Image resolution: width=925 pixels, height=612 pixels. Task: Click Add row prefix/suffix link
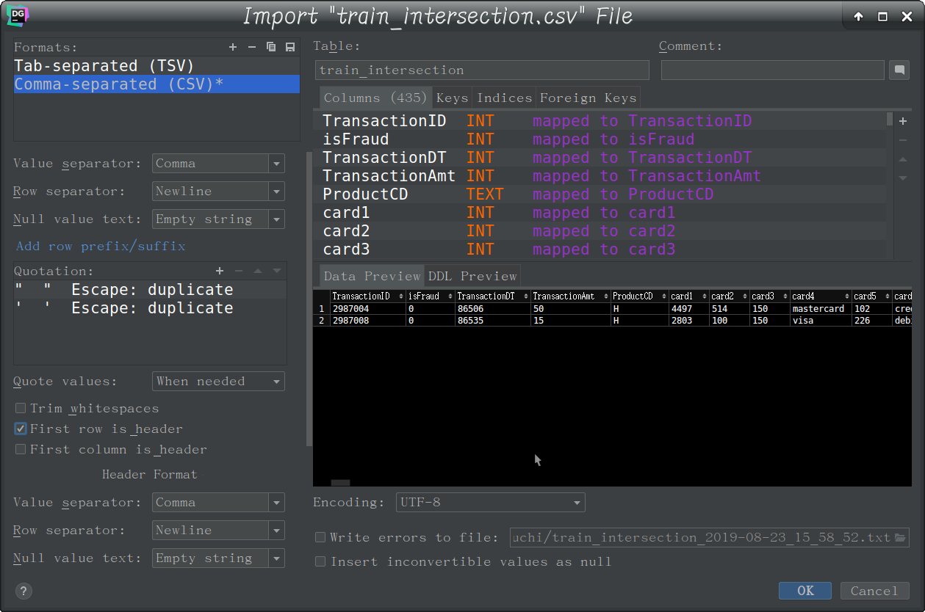tap(101, 246)
